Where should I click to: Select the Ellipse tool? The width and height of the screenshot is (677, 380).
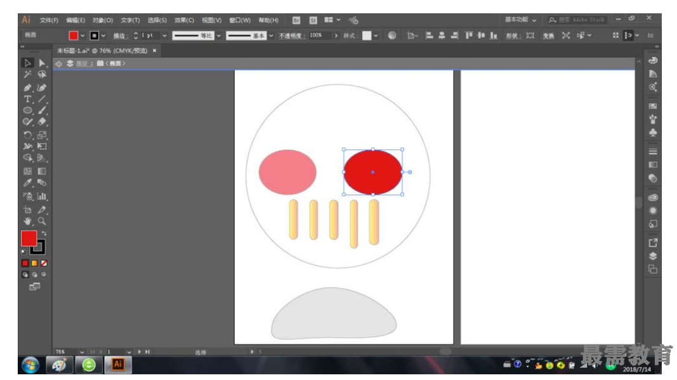click(27, 110)
